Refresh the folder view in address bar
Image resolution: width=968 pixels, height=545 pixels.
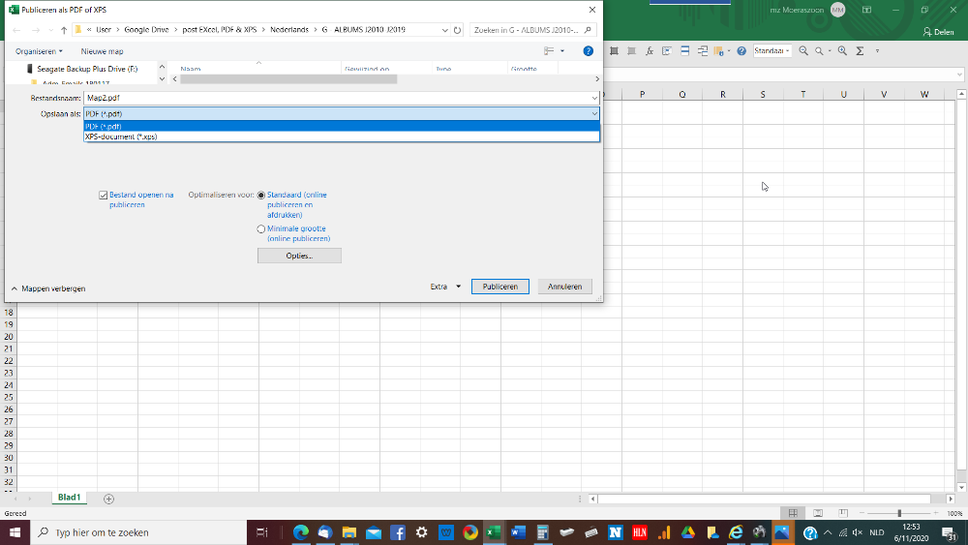(457, 30)
